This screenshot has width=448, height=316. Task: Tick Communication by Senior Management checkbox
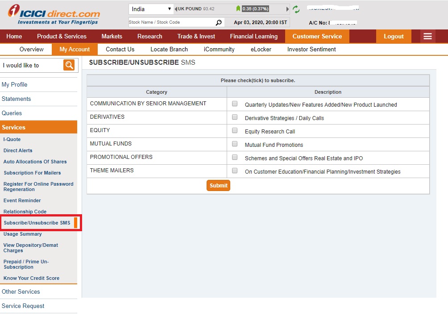point(235,104)
